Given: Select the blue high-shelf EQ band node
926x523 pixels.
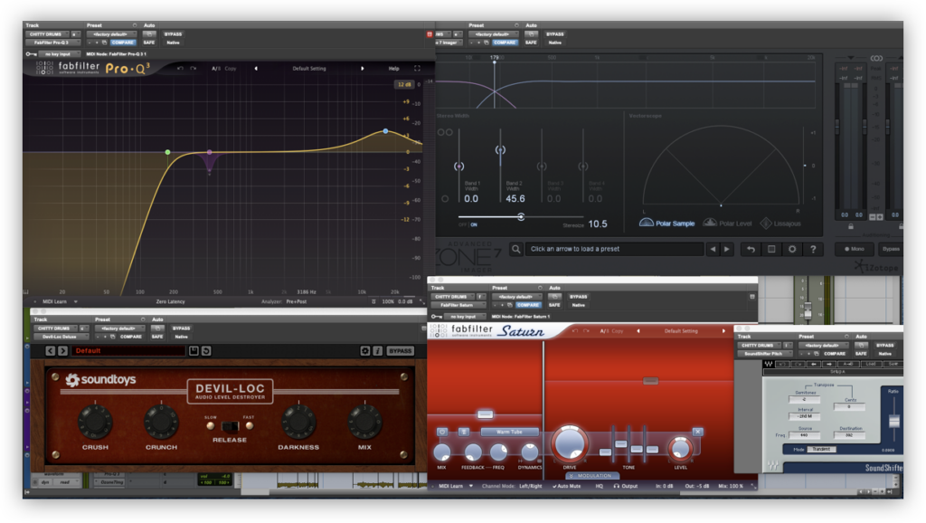Looking at the screenshot, I should [385, 131].
